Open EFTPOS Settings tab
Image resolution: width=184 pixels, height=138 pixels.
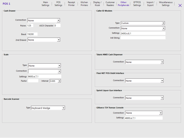[x=137, y=4]
